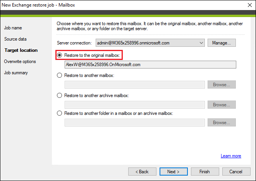Choose Restore to another mailbox radio button
Viewport: 256px width, 181px height.
click(59, 75)
